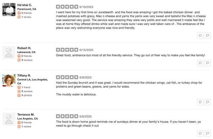The height and width of the screenshot is (139, 213).
Task: Click the comment bubble on Terrance M.'s review
Action: [200, 133]
